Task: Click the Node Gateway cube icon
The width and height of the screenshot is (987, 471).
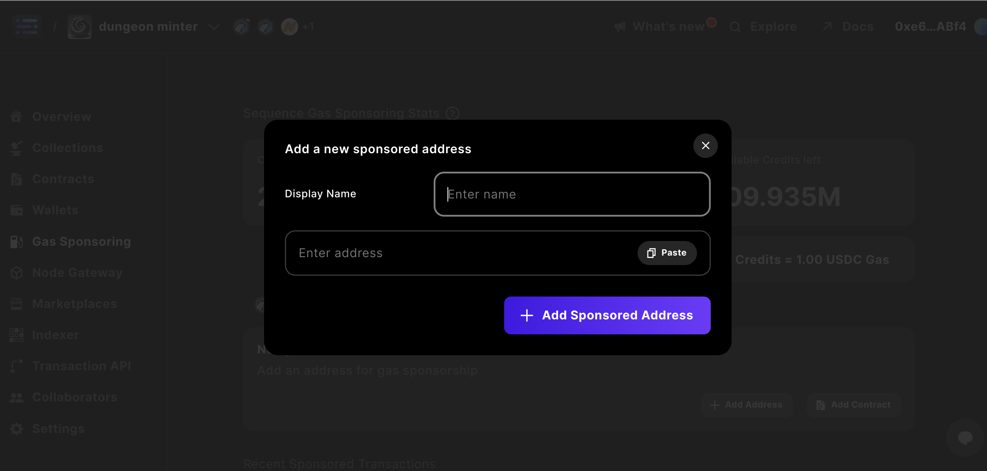Action: pos(16,272)
